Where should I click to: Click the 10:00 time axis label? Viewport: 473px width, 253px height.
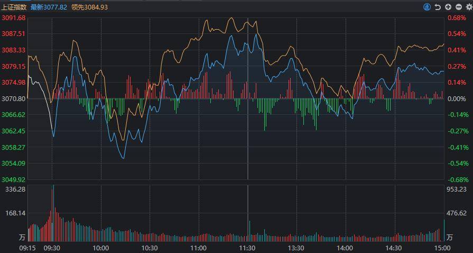[x=100, y=248]
